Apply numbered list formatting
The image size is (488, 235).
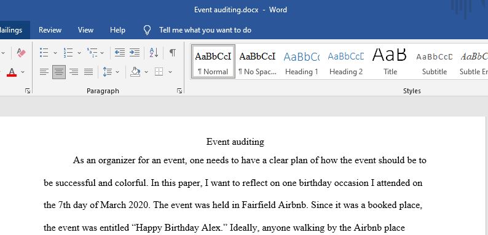click(x=68, y=53)
